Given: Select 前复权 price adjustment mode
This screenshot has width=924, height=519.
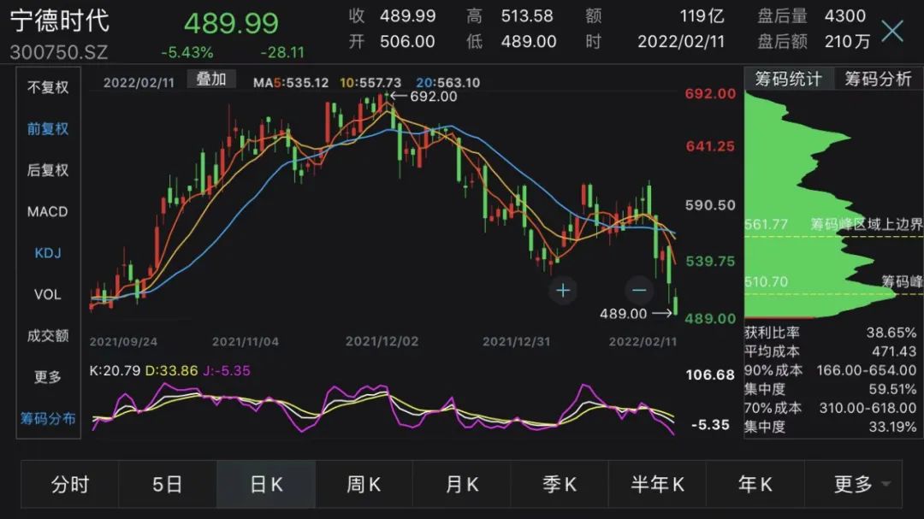Looking at the screenshot, I should coord(48,129).
